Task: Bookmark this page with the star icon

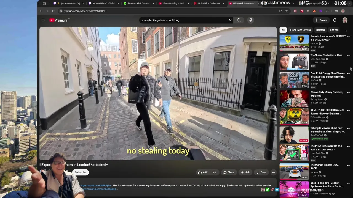Action: point(287,11)
